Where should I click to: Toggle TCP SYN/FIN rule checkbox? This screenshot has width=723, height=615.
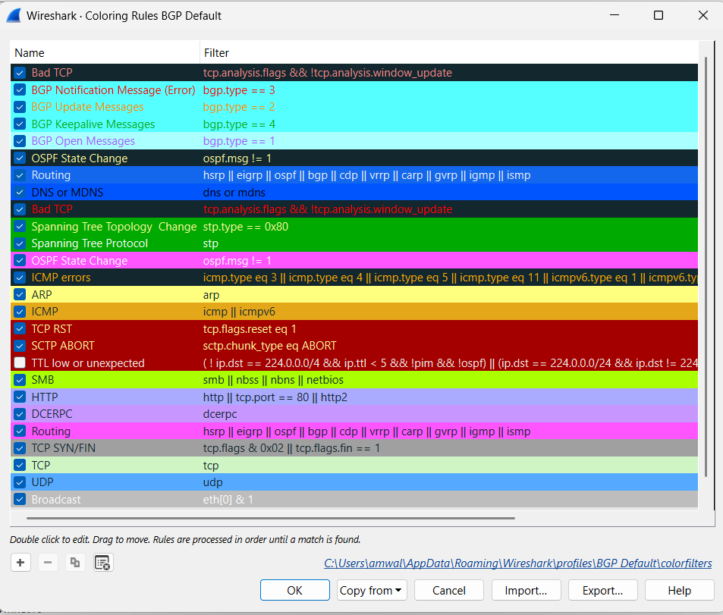pos(20,448)
